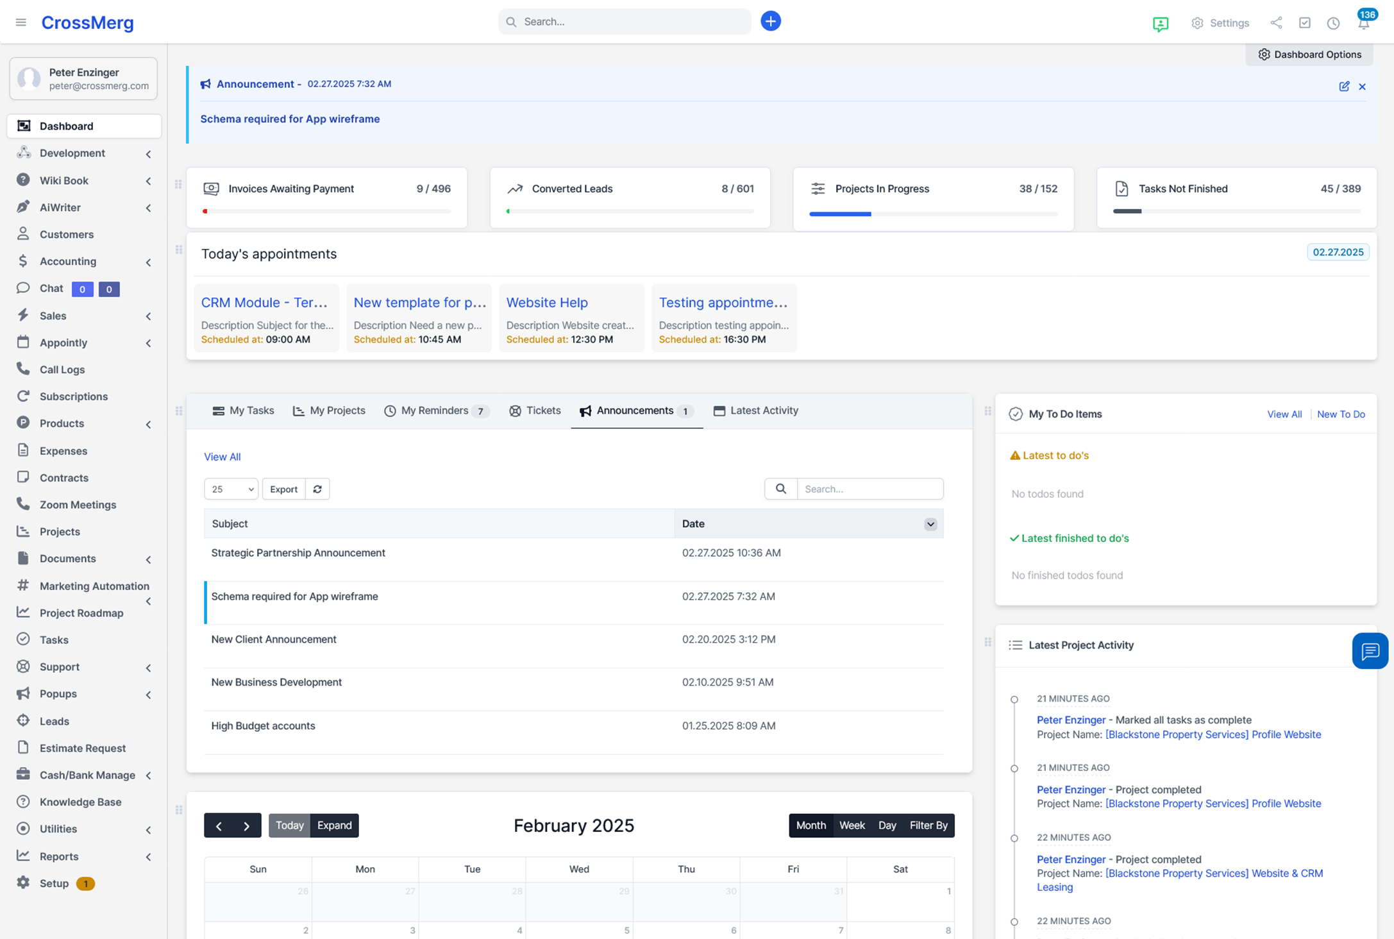Toggle the Date column sort arrow
The image size is (1394, 939).
tap(930, 524)
